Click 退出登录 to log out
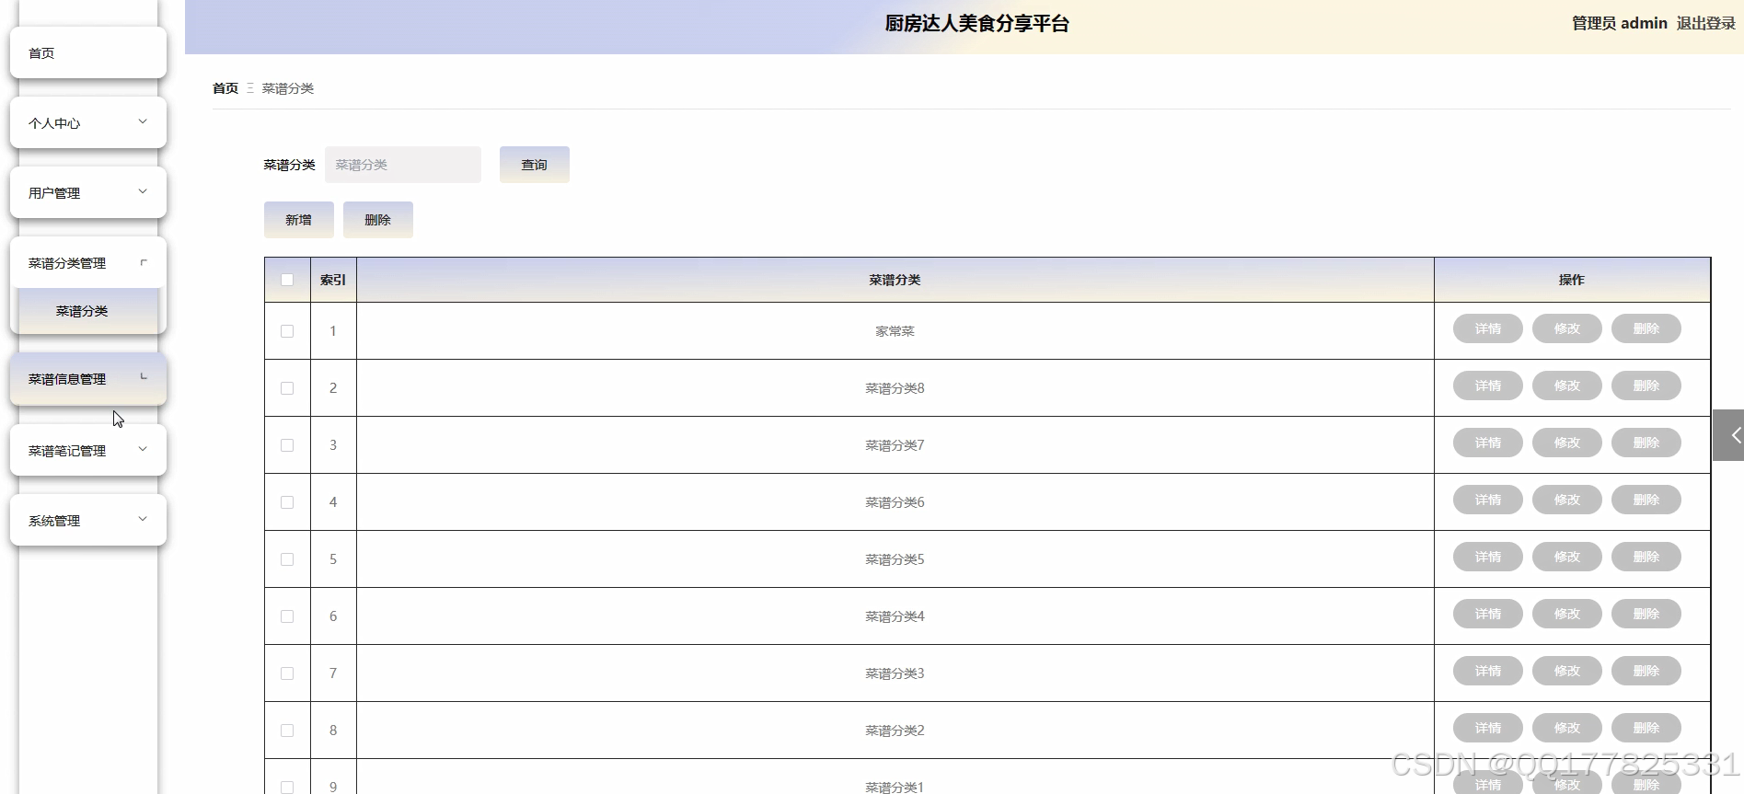1744x794 pixels. 1705,23
